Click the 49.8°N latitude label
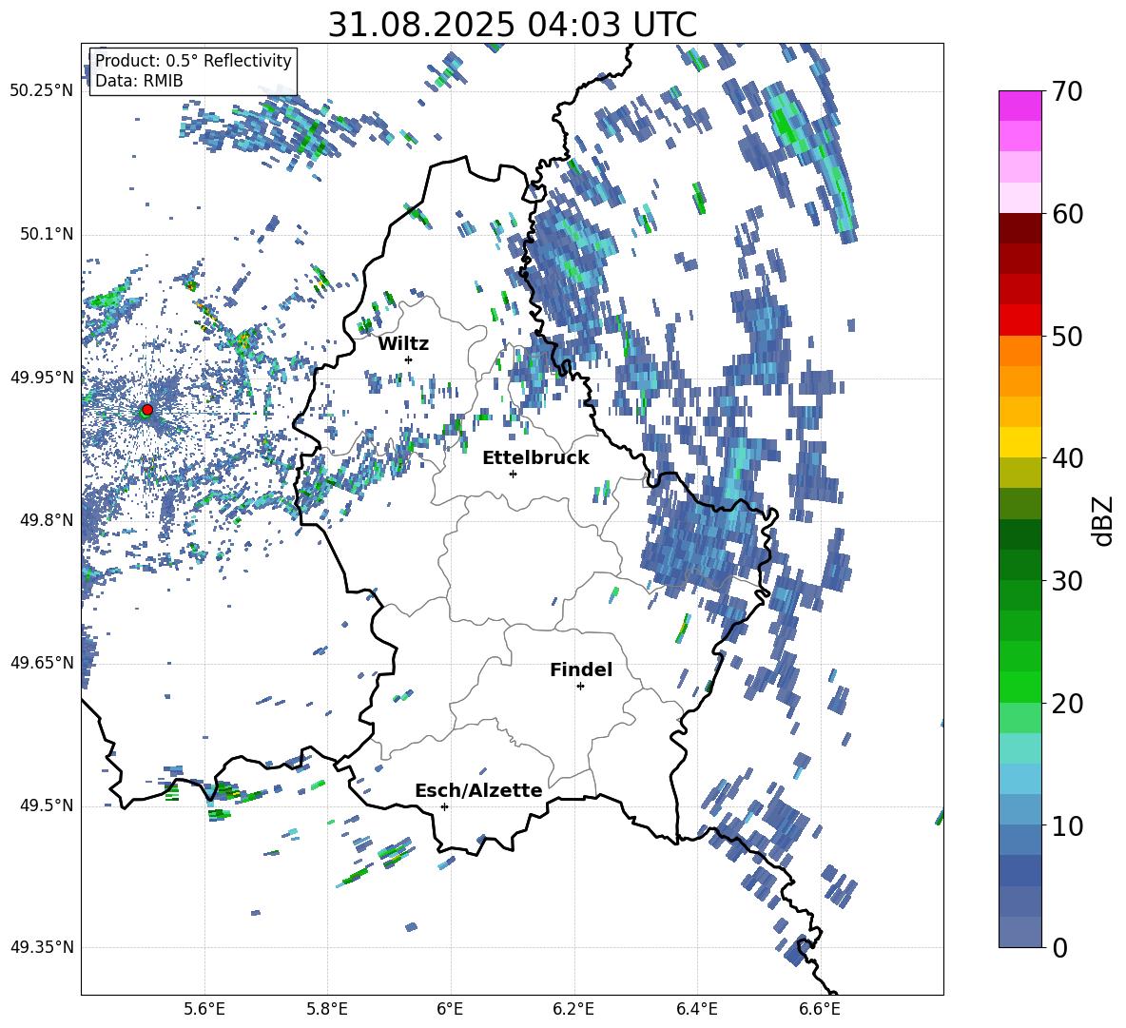This screenshot has height=1028, width=1126. click(46, 520)
